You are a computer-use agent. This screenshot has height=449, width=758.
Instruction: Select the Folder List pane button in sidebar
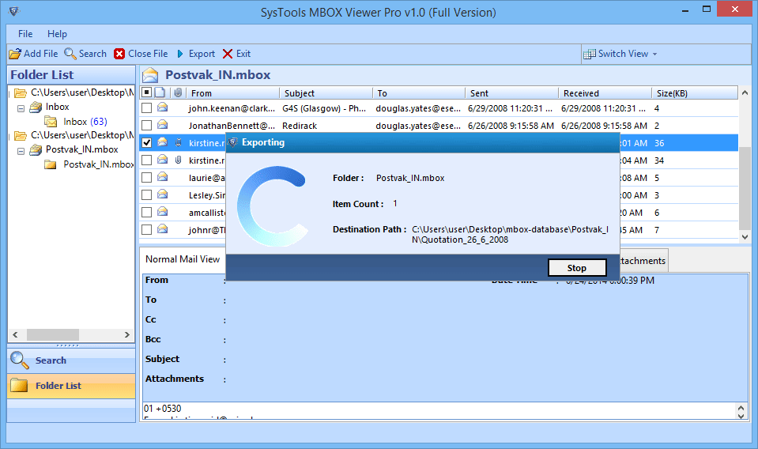pos(71,386)
